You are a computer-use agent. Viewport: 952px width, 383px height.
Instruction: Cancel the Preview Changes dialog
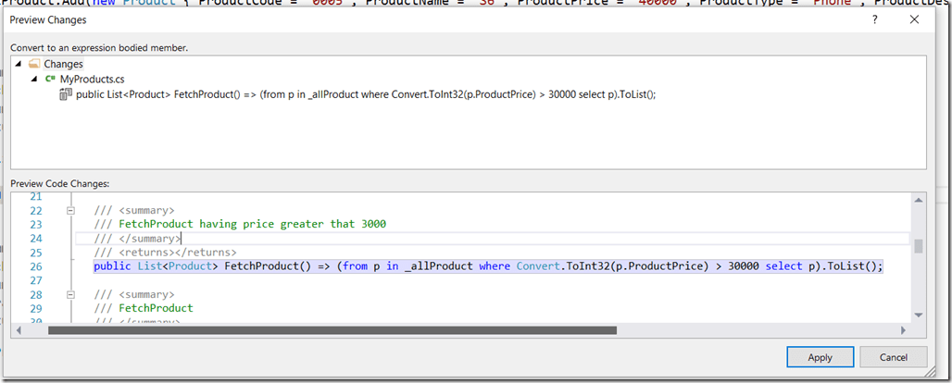pyautogui.click(x=893, y=357)
